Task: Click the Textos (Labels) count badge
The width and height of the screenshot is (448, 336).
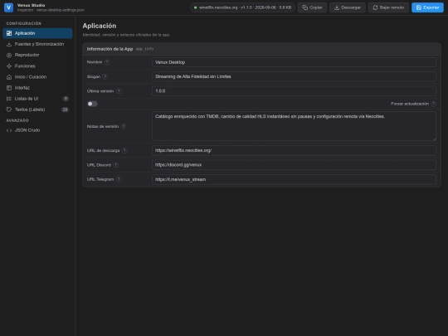Action: 66,110
